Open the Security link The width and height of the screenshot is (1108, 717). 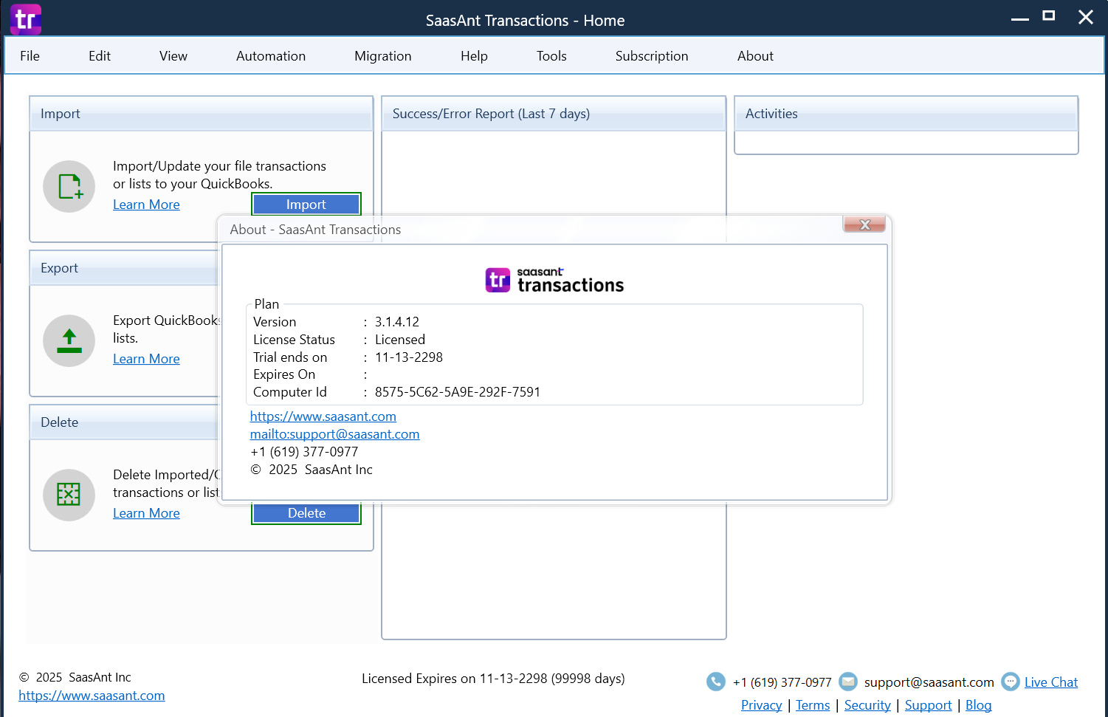[867, 705]
